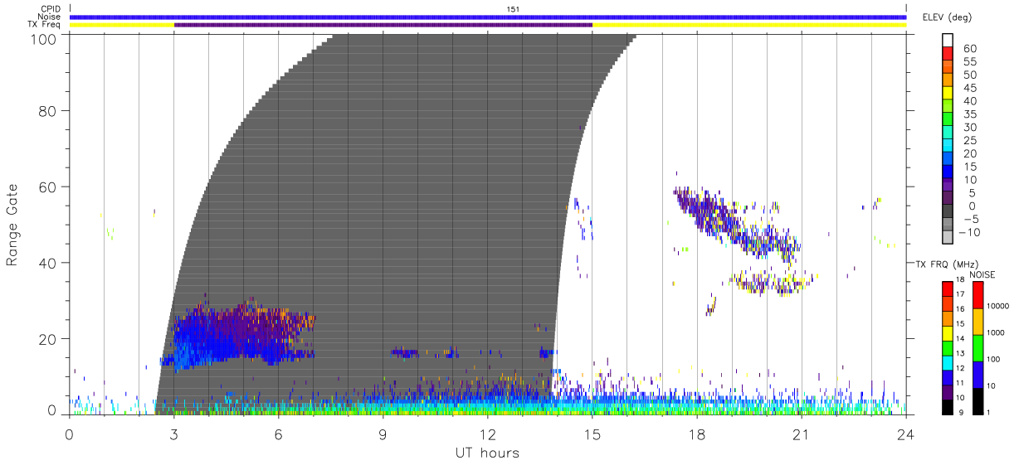The width and height of the screenshot is (1019, 470).
Task: Click the NOISE legend title
Action: coord(983,274)
